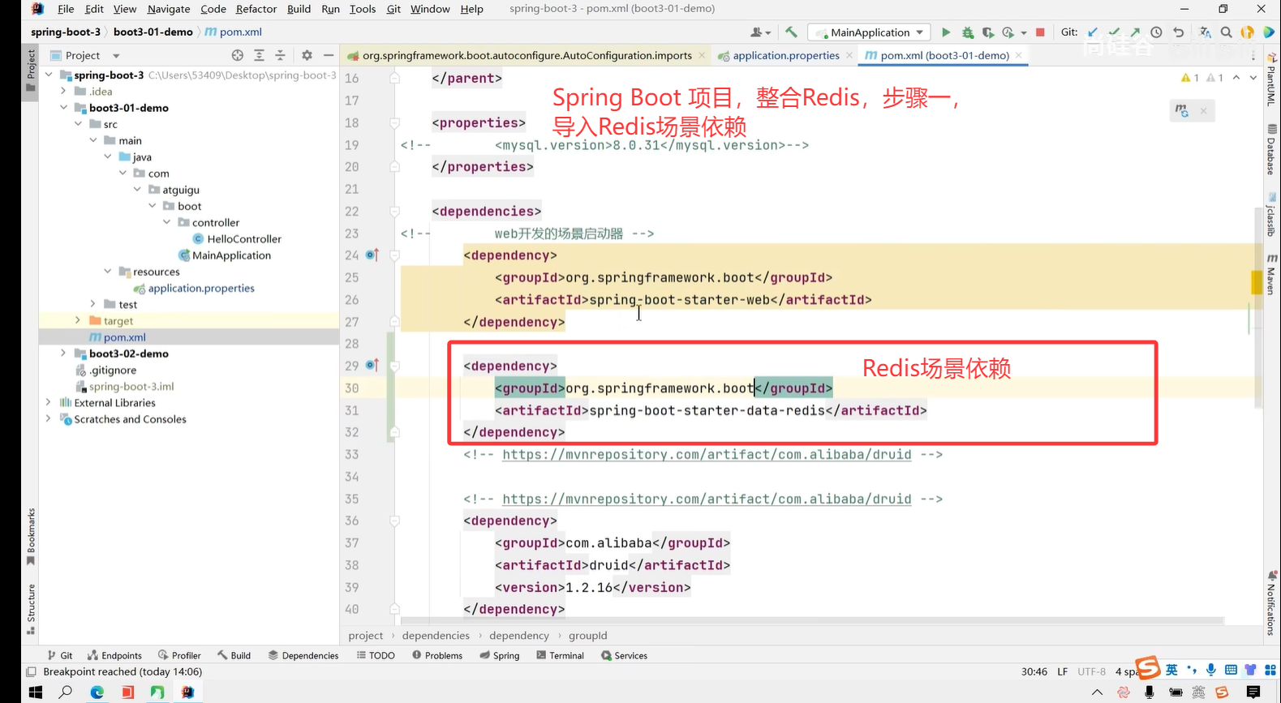This screenshot has height=703, width=1281.
Task: Run with coverage icon in toolbar
Action: (988, 32)
